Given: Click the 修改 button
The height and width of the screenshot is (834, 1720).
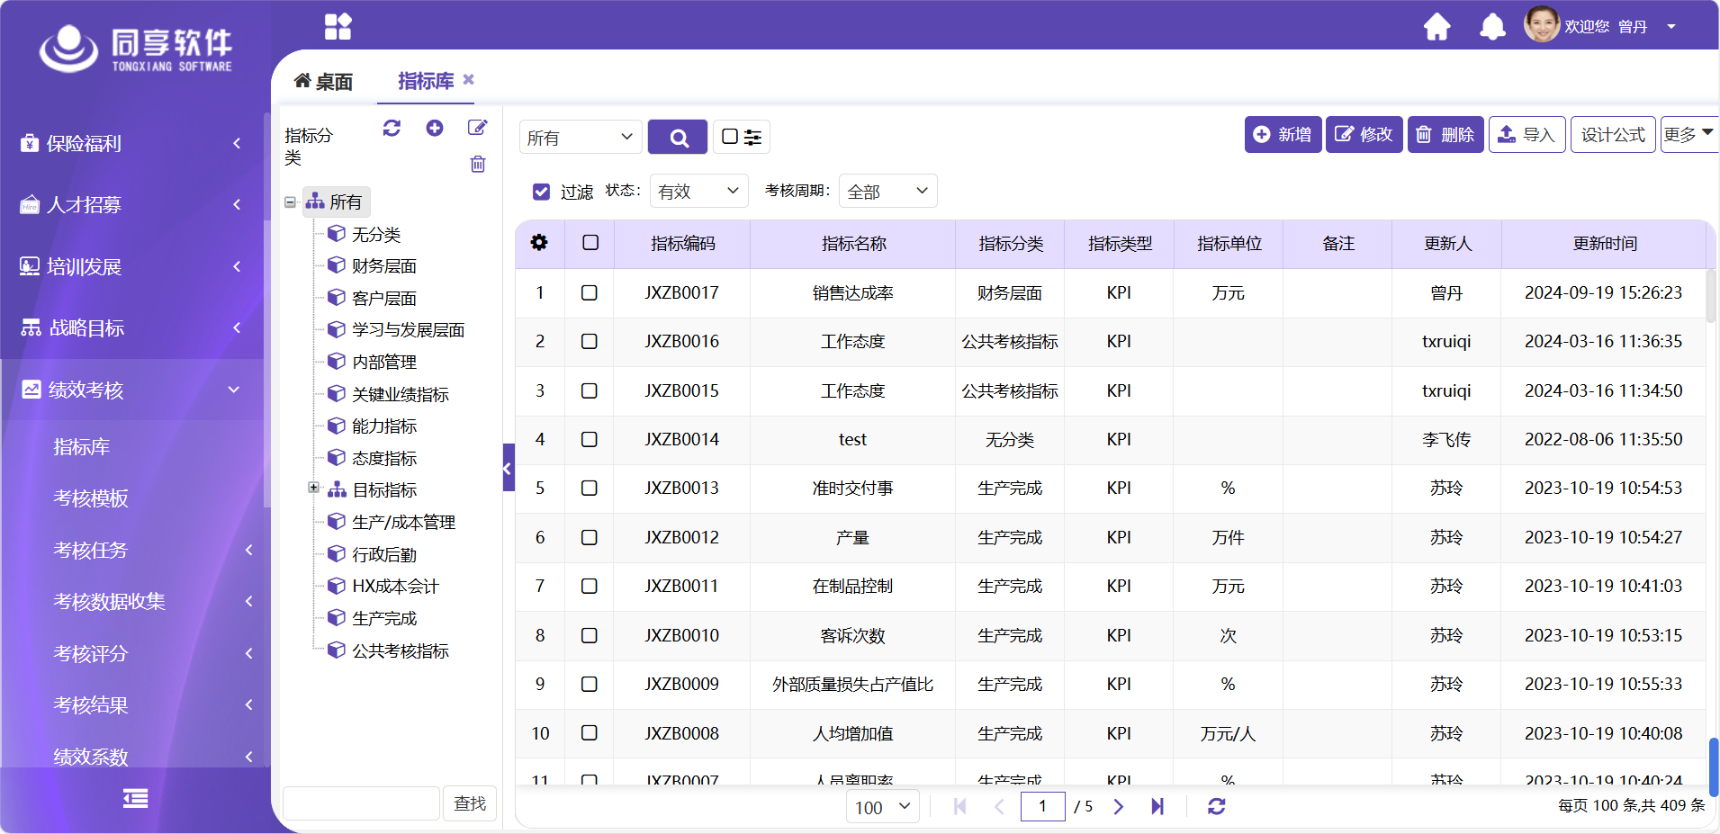Looking at the screenshot, I should click(x=1364, y=134).
